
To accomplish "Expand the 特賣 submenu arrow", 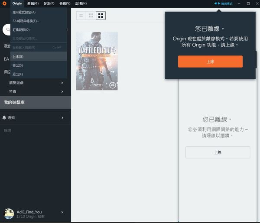I will (62, 91).
